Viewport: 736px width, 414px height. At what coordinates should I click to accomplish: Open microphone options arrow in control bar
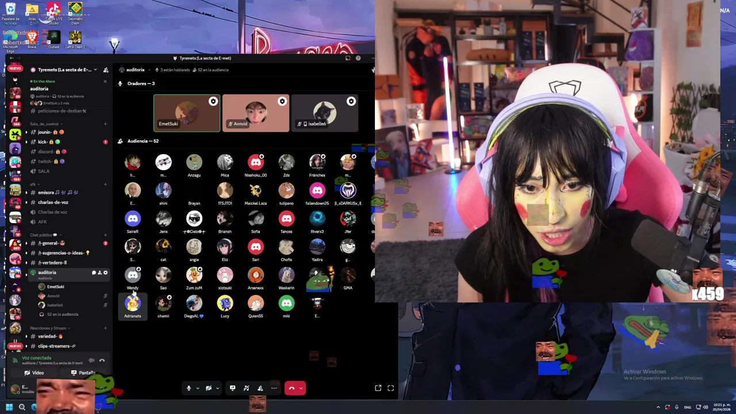197,388
